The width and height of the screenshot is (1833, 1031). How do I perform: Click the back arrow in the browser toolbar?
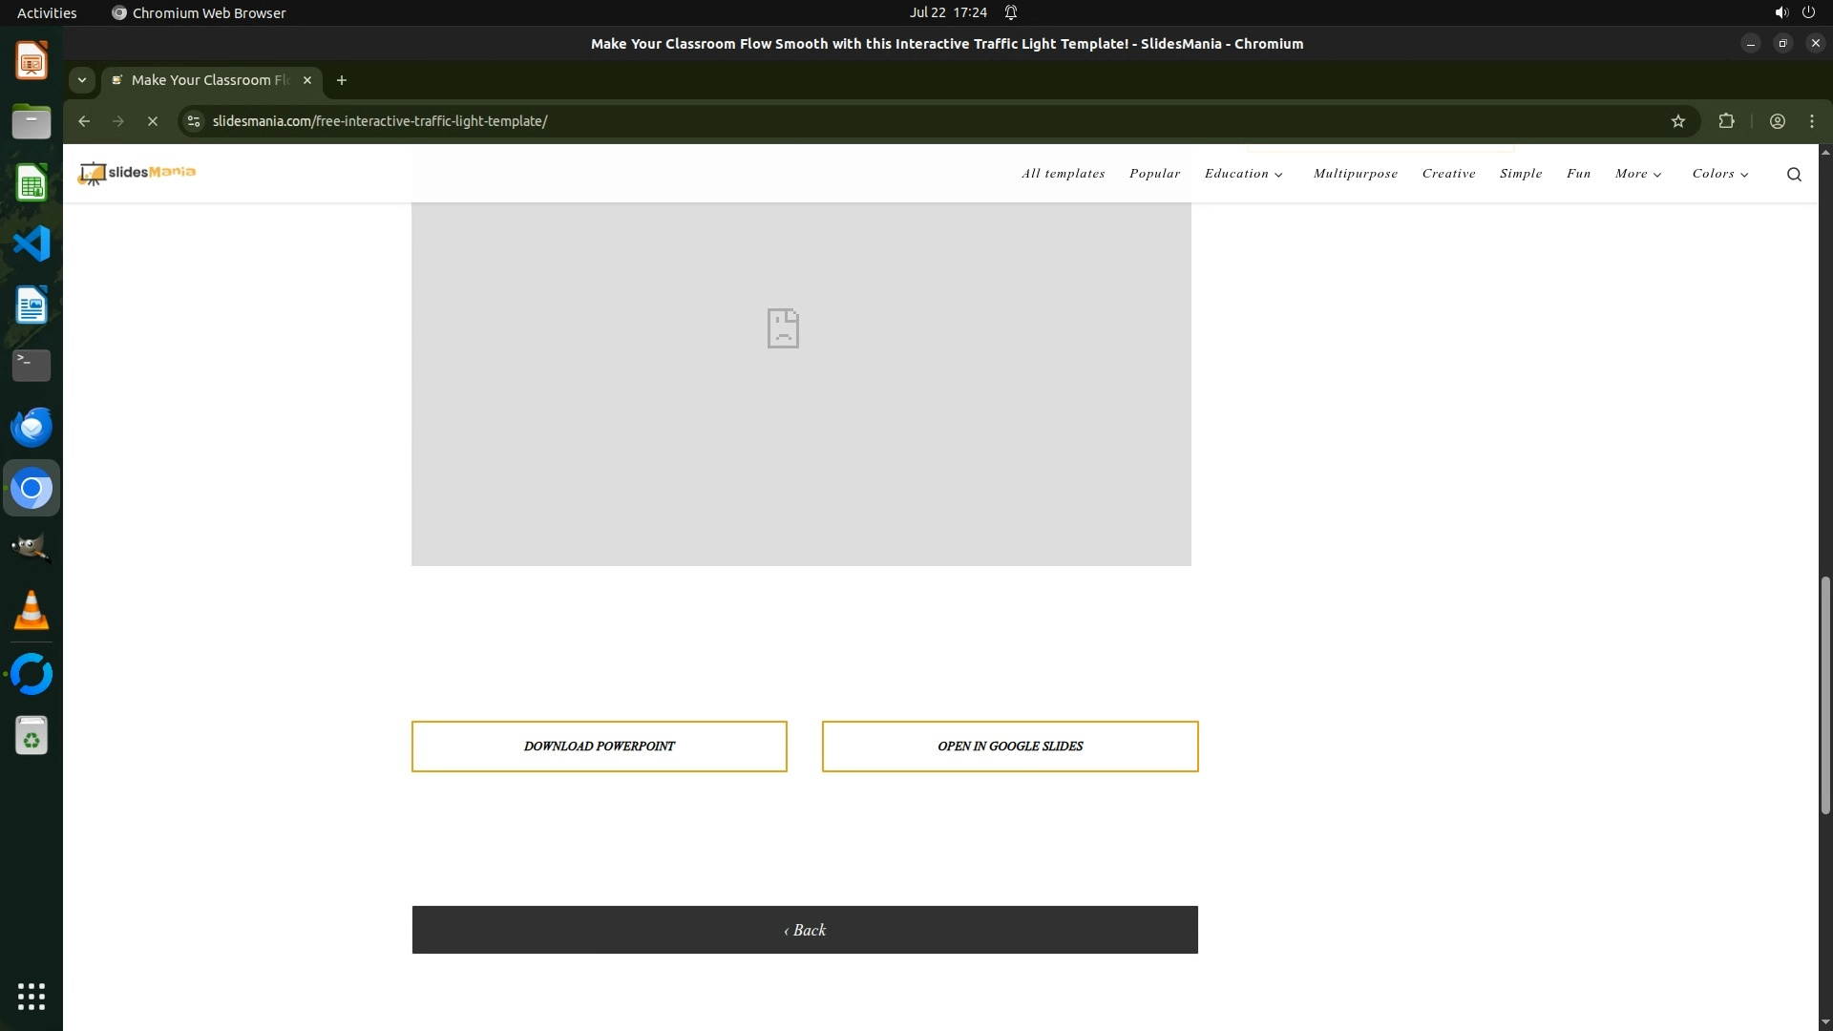click(x=84, y=121)
